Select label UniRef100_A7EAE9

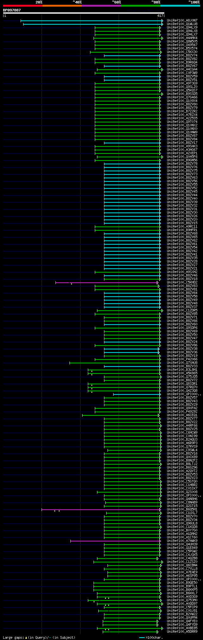[182, 572]
